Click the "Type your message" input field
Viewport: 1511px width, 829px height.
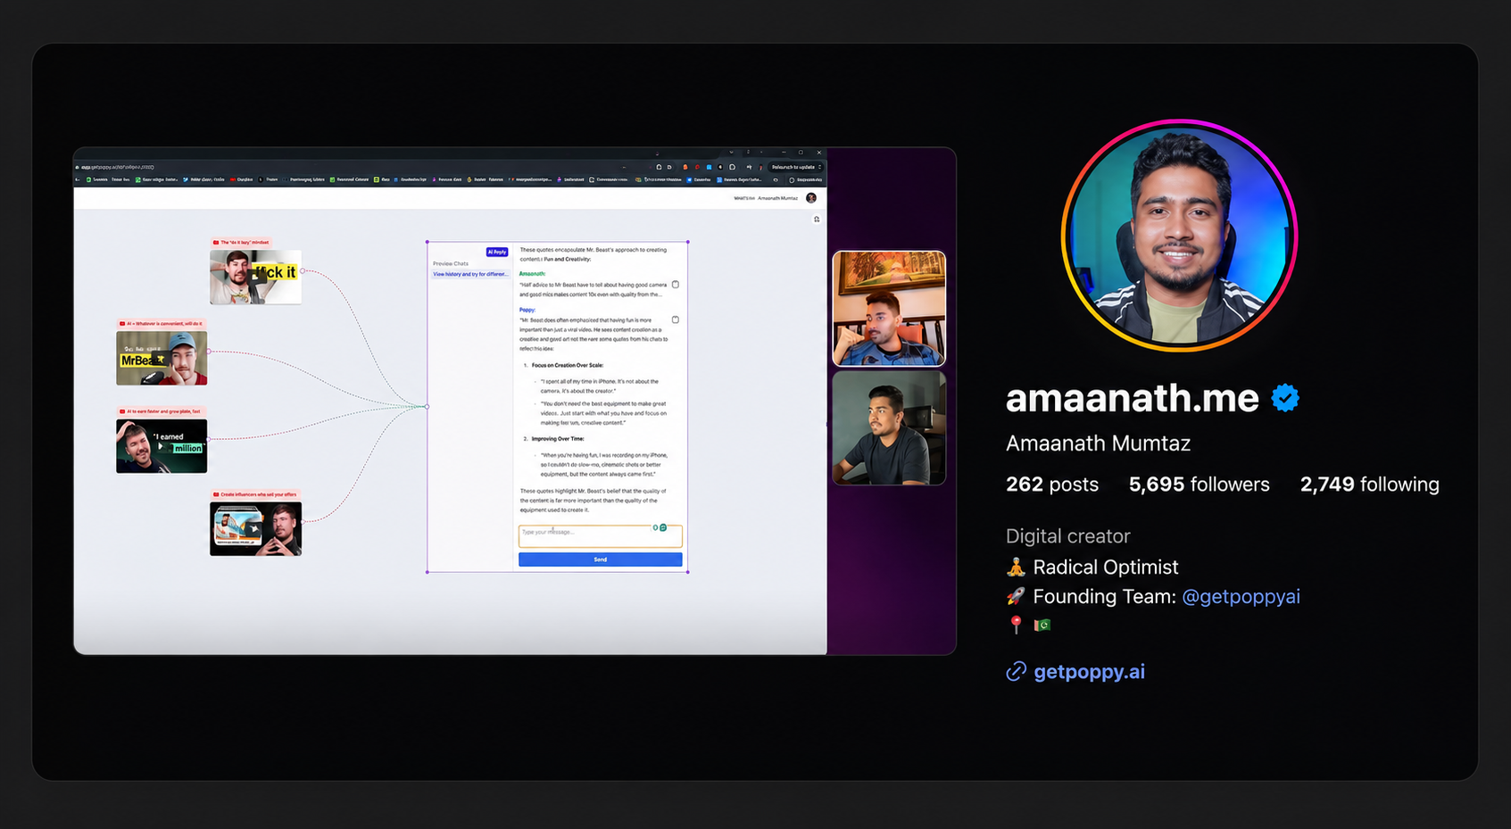(x=601, y=535)
